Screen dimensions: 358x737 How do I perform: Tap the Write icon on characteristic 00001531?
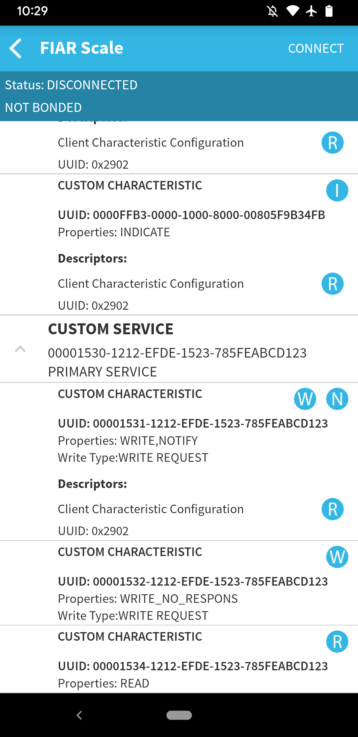tap(305, 398)
